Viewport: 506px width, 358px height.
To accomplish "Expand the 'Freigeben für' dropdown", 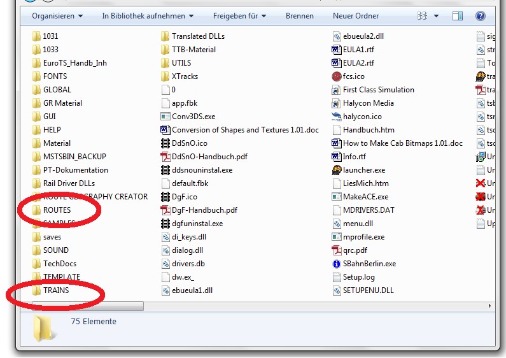I will click(239, 16).
